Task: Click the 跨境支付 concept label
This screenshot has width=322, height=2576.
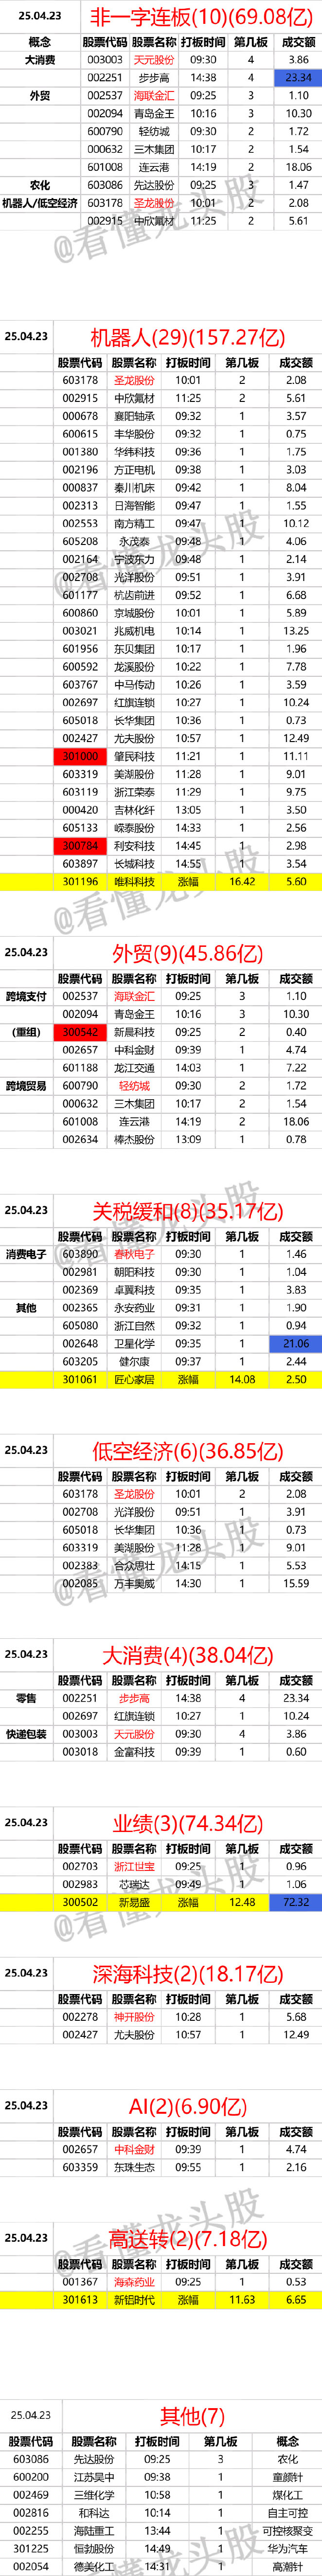Action: point(26,996)
